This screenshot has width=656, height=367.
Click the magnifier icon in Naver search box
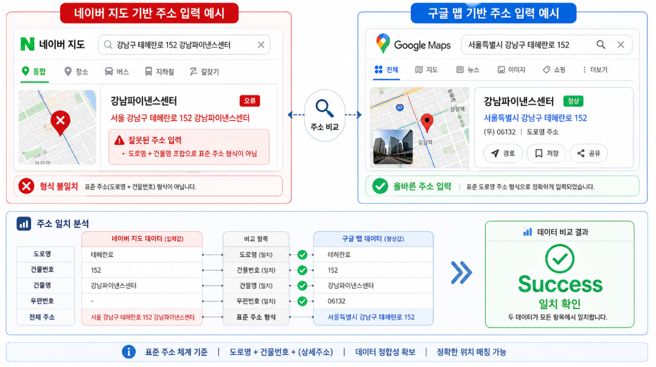pyautogui.click(x=108, y=45)
